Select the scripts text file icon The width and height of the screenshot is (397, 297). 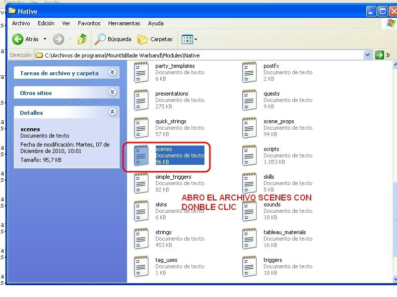[x=249, y=155]
